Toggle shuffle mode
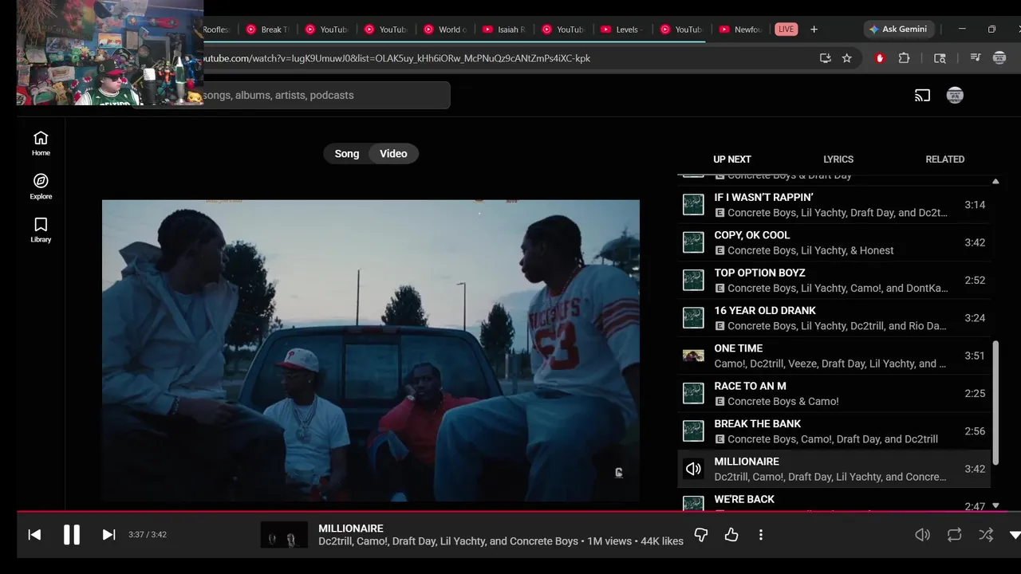The height and width of the screenshot is (574, 1021). tap(986, 535)
